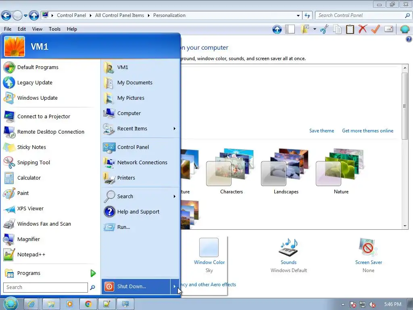This screenshot has width=413, height=310.
Task: Open XPS Viewer
Action: (50, 208)
